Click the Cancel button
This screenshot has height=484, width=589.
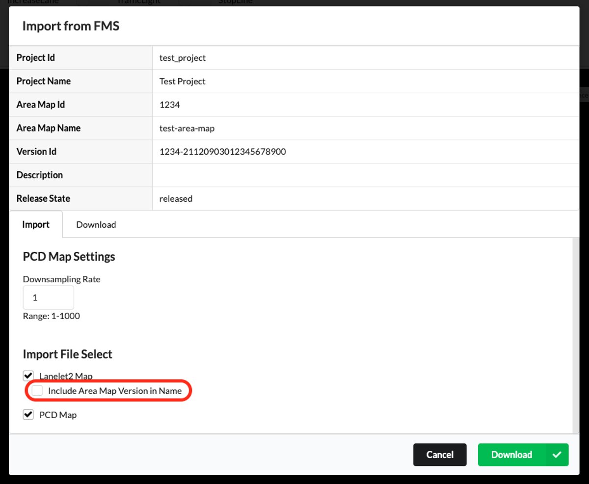click(x=440, y=455)
